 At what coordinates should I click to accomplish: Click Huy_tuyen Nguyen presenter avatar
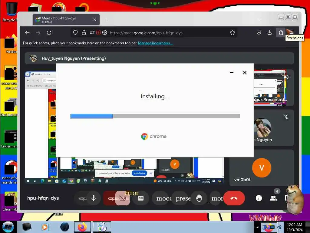pos(33,58)
